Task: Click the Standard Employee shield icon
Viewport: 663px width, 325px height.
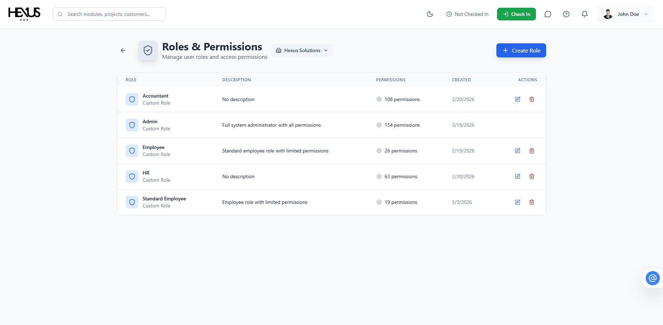Action: point(132,202)
